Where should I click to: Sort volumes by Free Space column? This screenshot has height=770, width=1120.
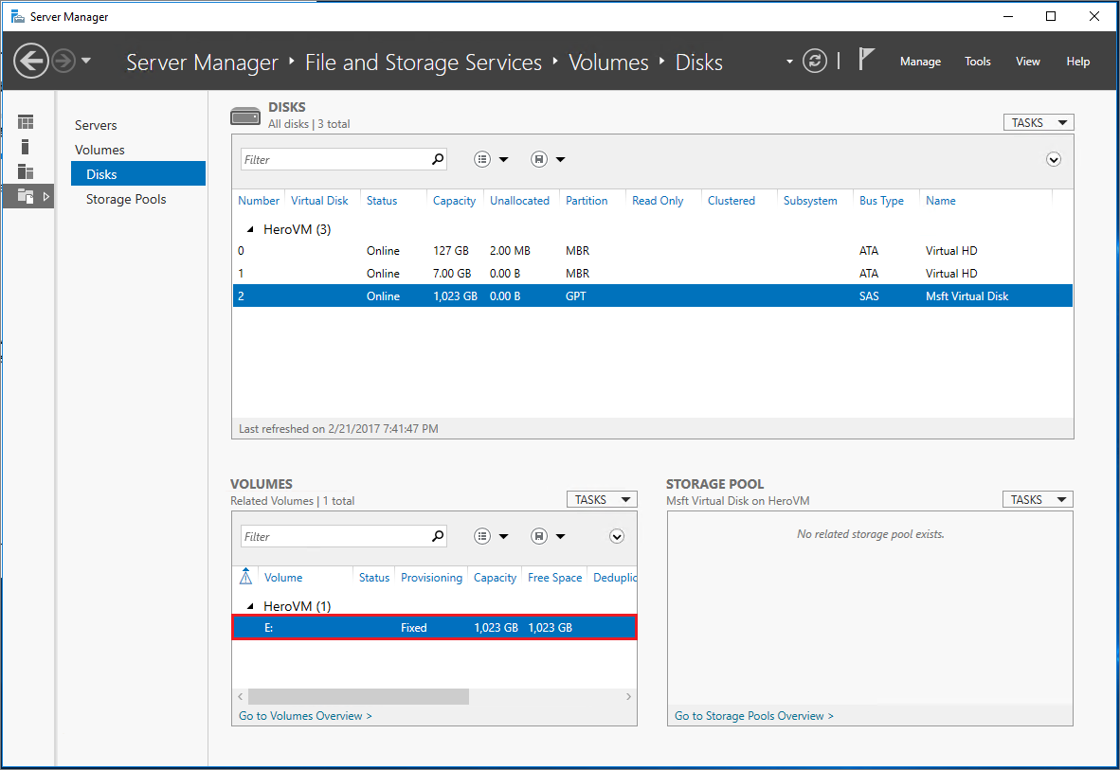(554, 578)
